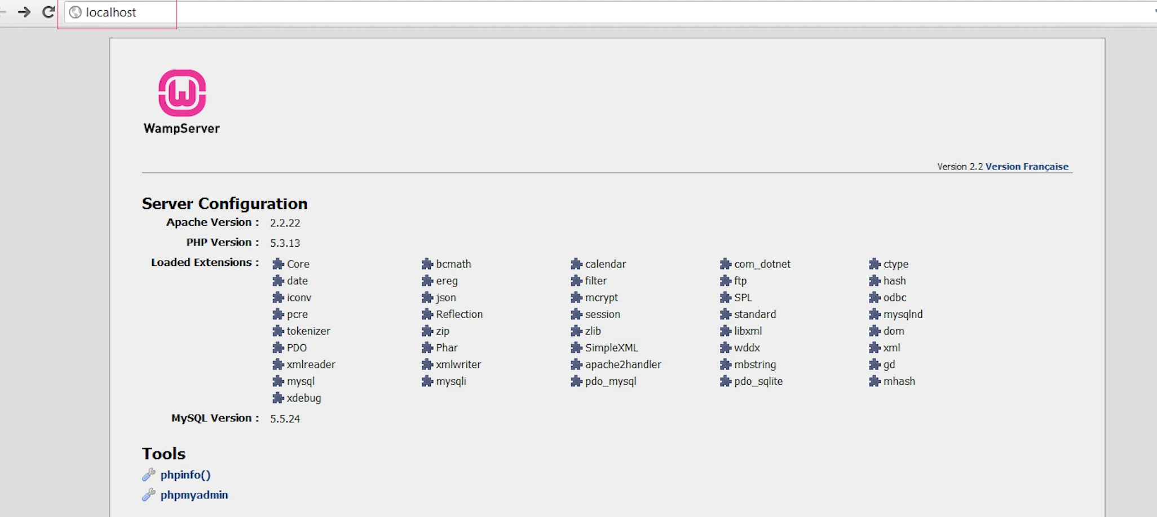The width and height of the screenshot is (1157, 517).
Task: Click the zlib extension name
Action: coord(593,331)
